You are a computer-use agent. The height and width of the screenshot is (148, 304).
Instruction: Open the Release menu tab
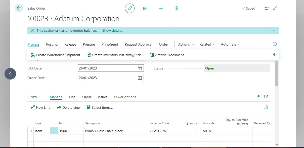point(70,44)
